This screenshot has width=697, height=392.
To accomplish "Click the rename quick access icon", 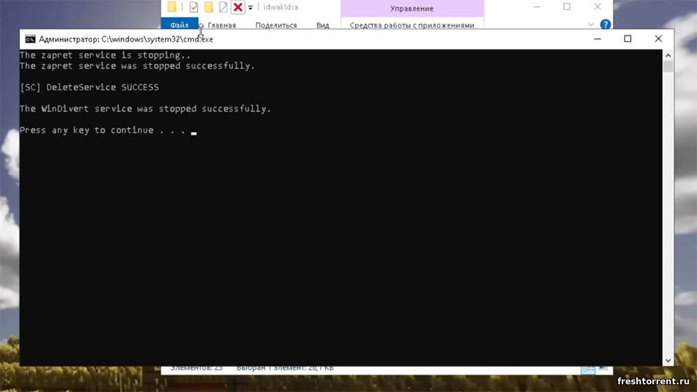I will pyautogui.click(x=223, y=7).
